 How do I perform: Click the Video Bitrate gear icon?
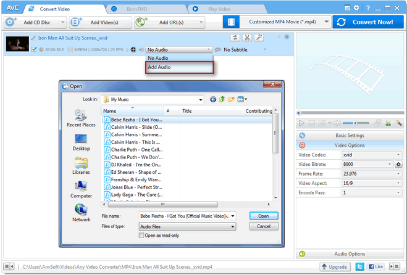pos(398,165)
